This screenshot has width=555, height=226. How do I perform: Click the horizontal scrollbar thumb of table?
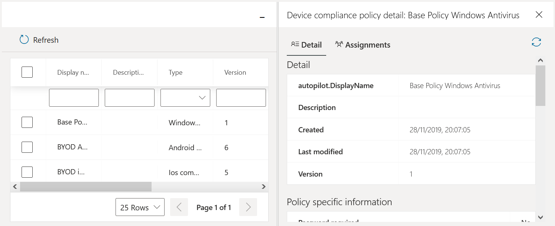click(x=85, y=187)
